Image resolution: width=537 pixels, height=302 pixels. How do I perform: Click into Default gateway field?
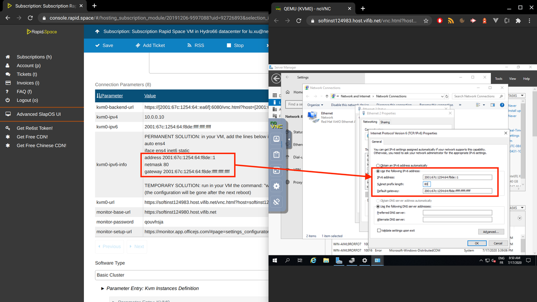(x=457, y=191)
